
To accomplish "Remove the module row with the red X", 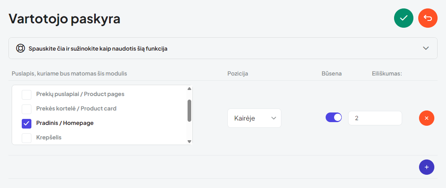I will point(426,118).
